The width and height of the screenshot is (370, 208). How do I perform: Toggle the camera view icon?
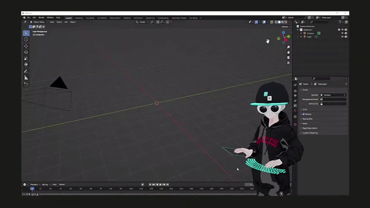288,58
